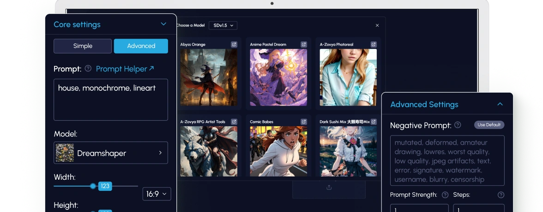Click the Steps help question icon
The image size is (543, 212).
(501, 195)
